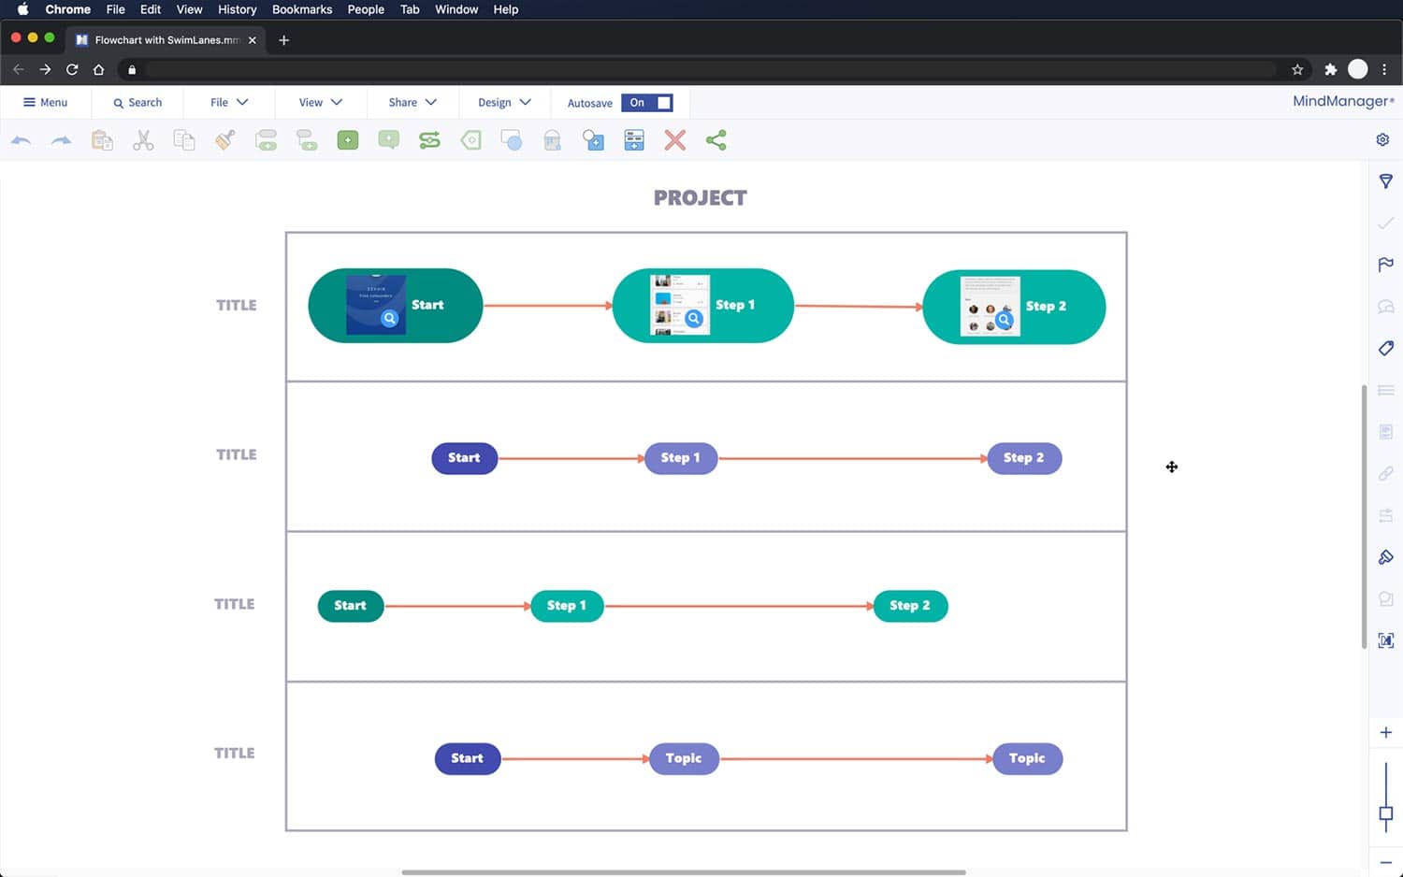Open settings gear below MindManager logo
Viewport: 1403px width, 877px height.
coord(1382,139)
